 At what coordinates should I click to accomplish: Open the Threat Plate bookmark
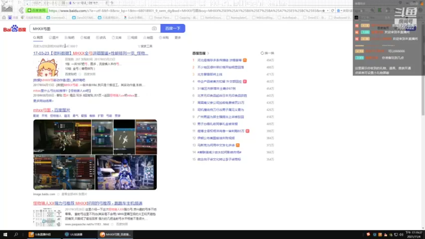coord(160,18)
